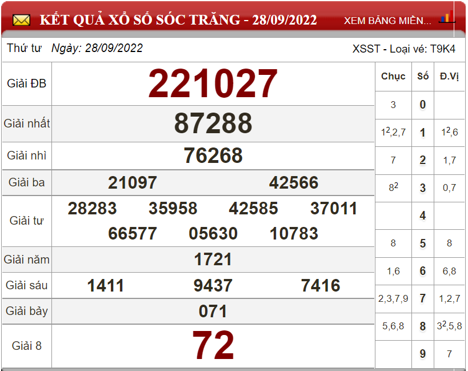Select third prize number 21097

(133, 182)
